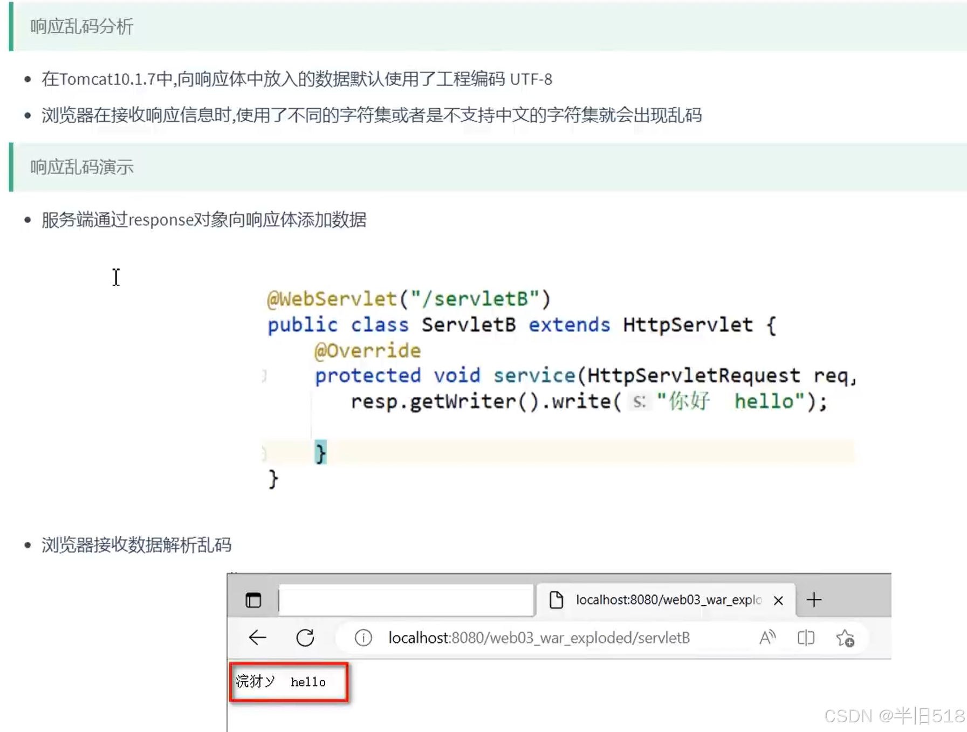
Task: Click the read aloud icon
Action: coord(767,638)
